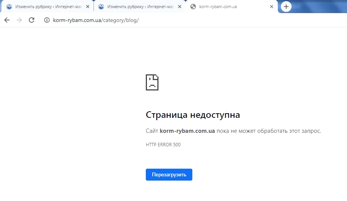Click the sad page error icon
Screen dimensions: 347x201
[x=152, y=82]
